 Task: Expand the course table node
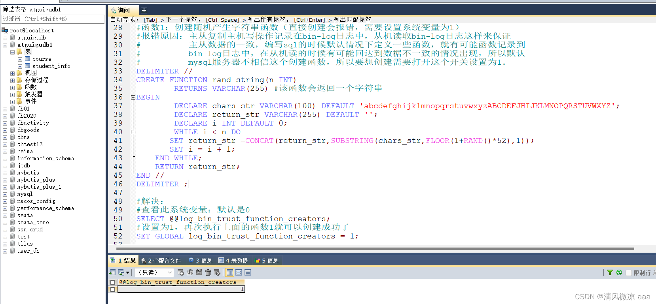point(20,59)
